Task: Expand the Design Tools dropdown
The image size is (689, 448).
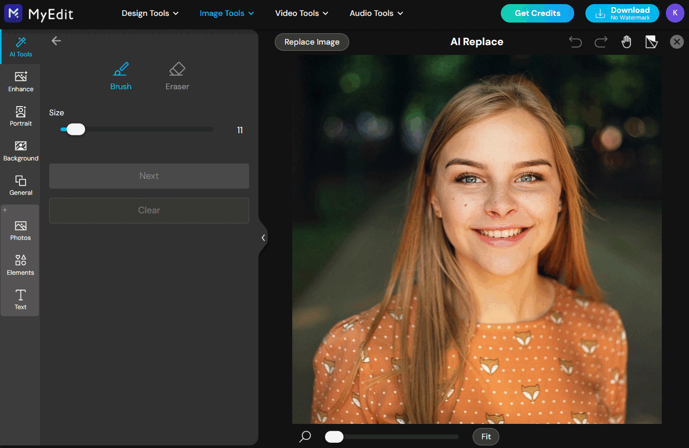Action: click(150, 13)
